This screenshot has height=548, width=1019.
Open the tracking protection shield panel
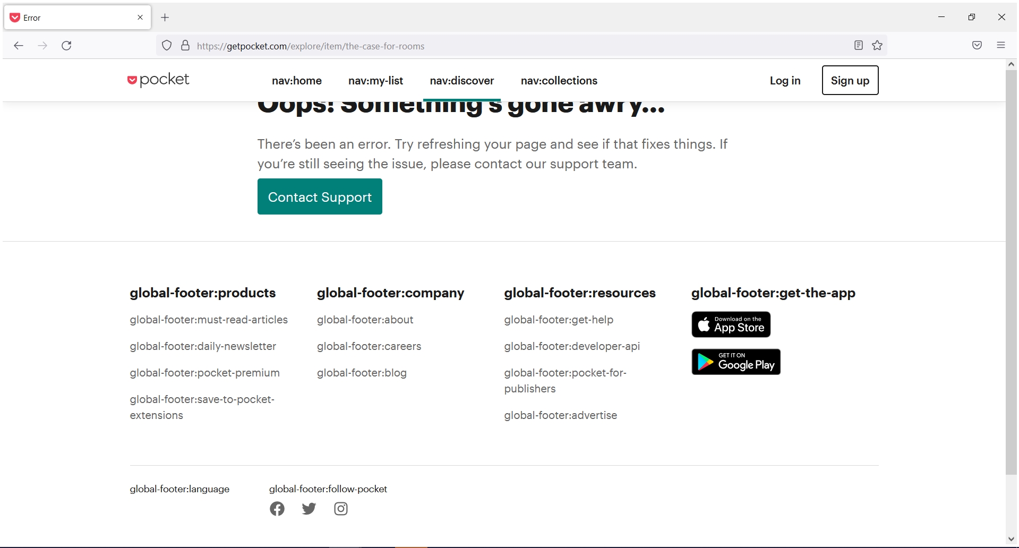click(x=166, y=46)
